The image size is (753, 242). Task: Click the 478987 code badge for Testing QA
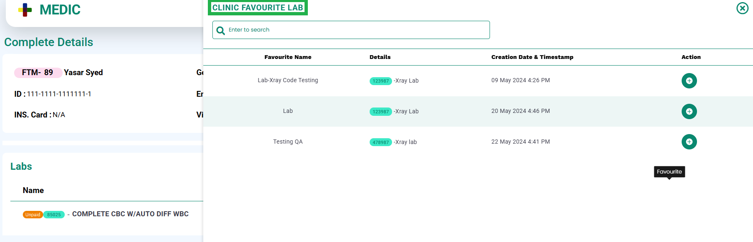coord(380,142)
